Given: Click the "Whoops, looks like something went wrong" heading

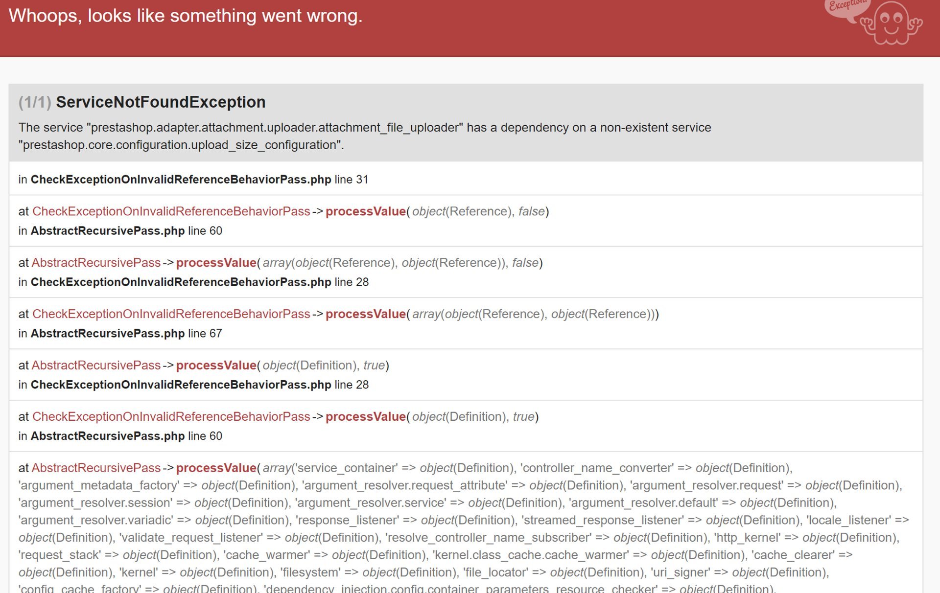Looking at the screenshot, I should (186, 16).
